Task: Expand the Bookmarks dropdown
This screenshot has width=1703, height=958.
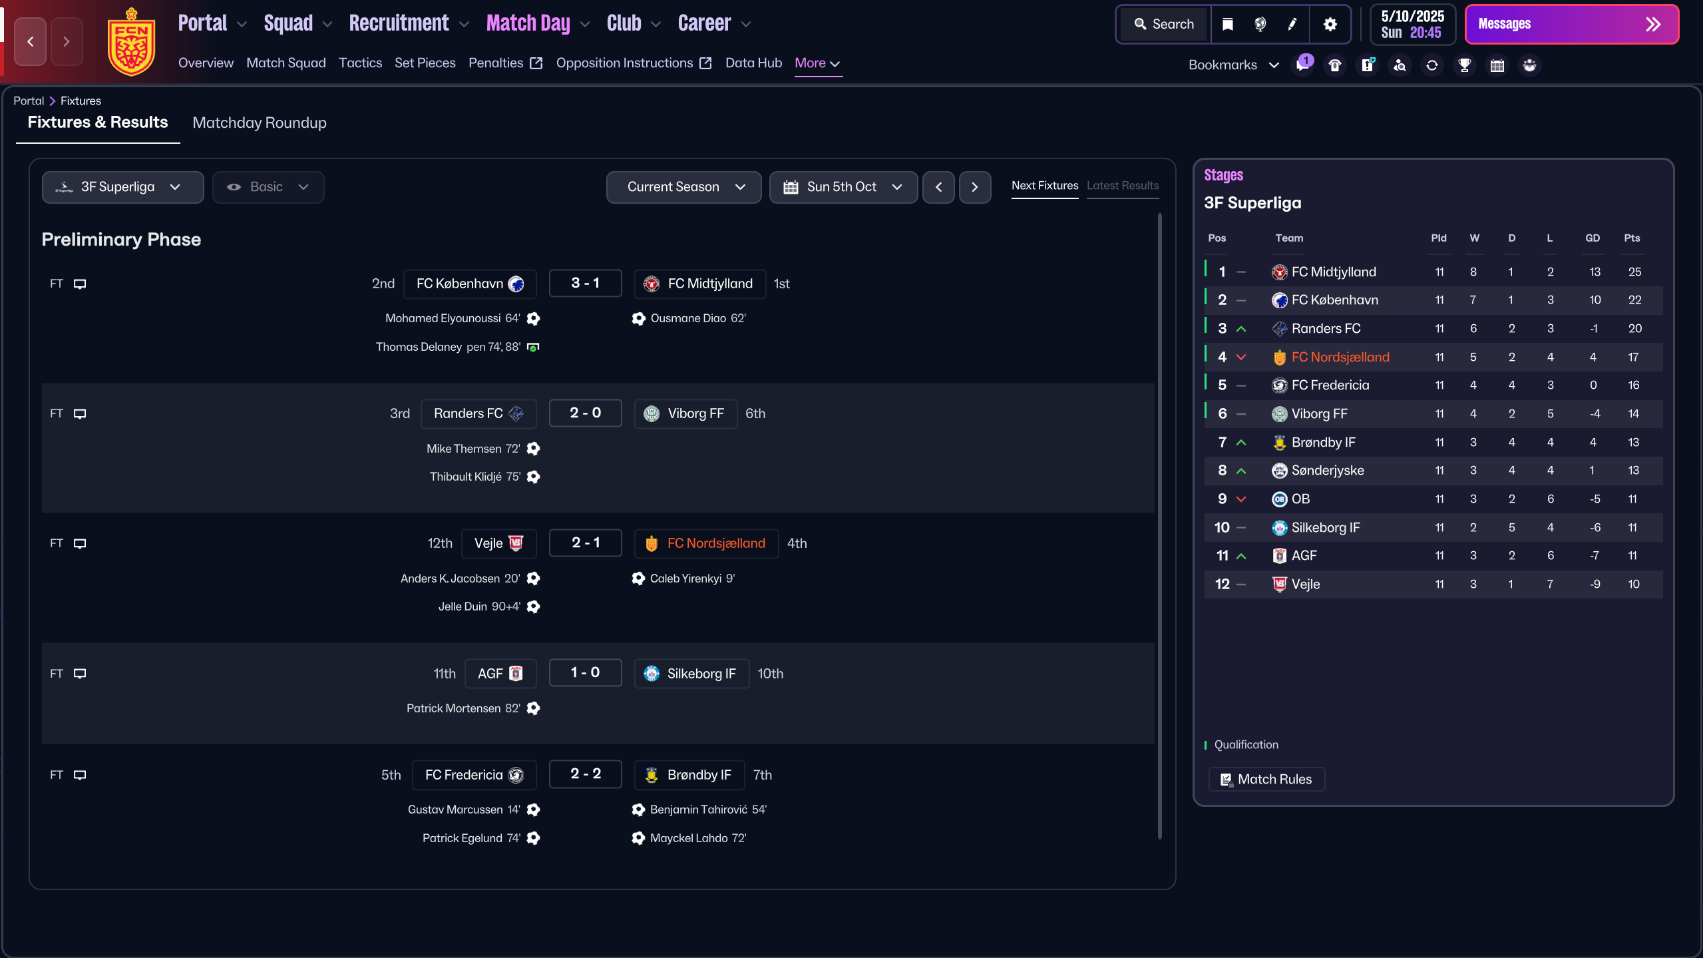Action: [x=1234, y=65]
